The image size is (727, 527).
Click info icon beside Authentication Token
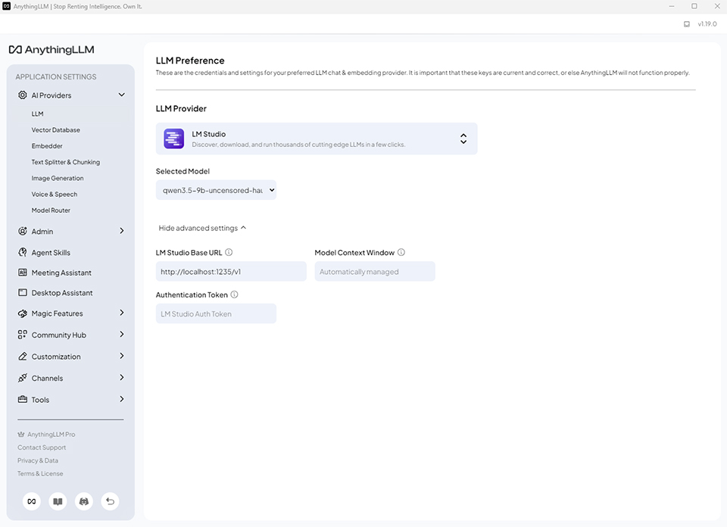(x=234, y=295)
